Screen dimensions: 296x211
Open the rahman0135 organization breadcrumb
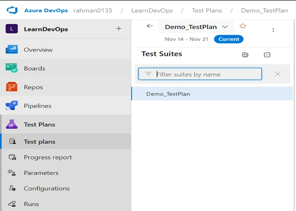pyautogui.click(x=93, y=10)
